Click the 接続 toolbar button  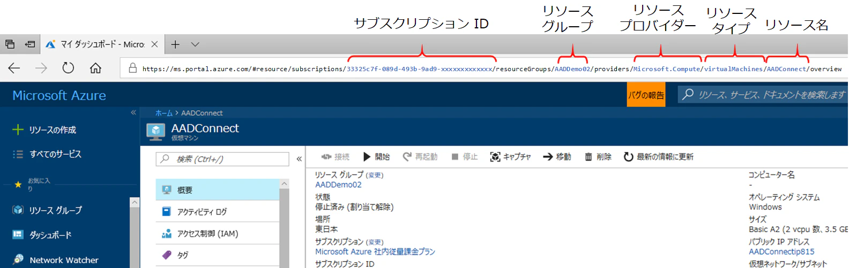pyautogui.click(x=335, y=157)
